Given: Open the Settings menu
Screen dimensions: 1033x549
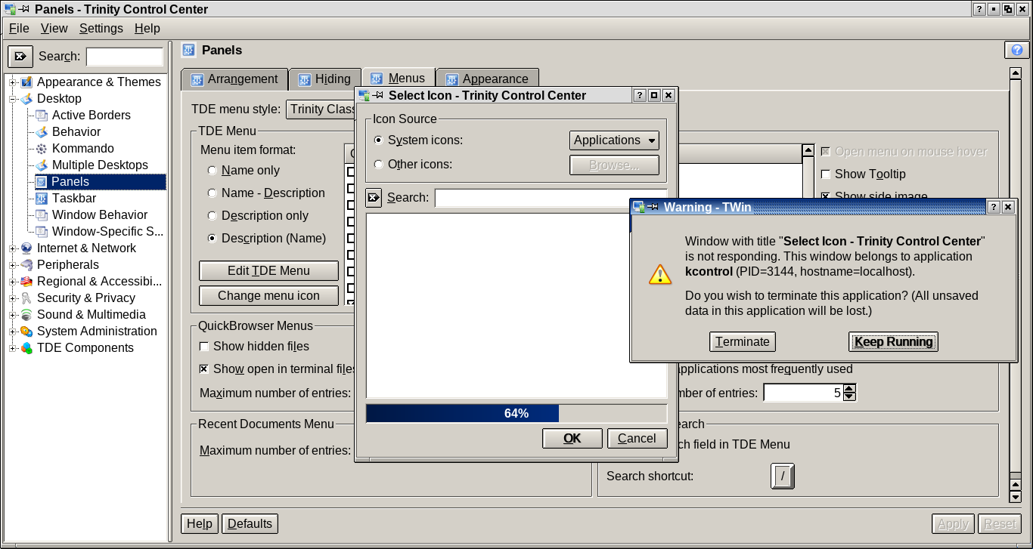Looking at the screenshot, I should coord(101,28).
